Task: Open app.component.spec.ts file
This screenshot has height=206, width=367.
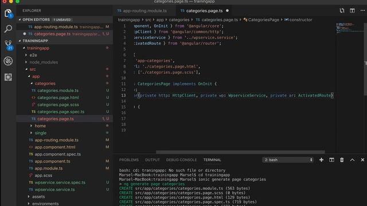Action: pos(65,154)
